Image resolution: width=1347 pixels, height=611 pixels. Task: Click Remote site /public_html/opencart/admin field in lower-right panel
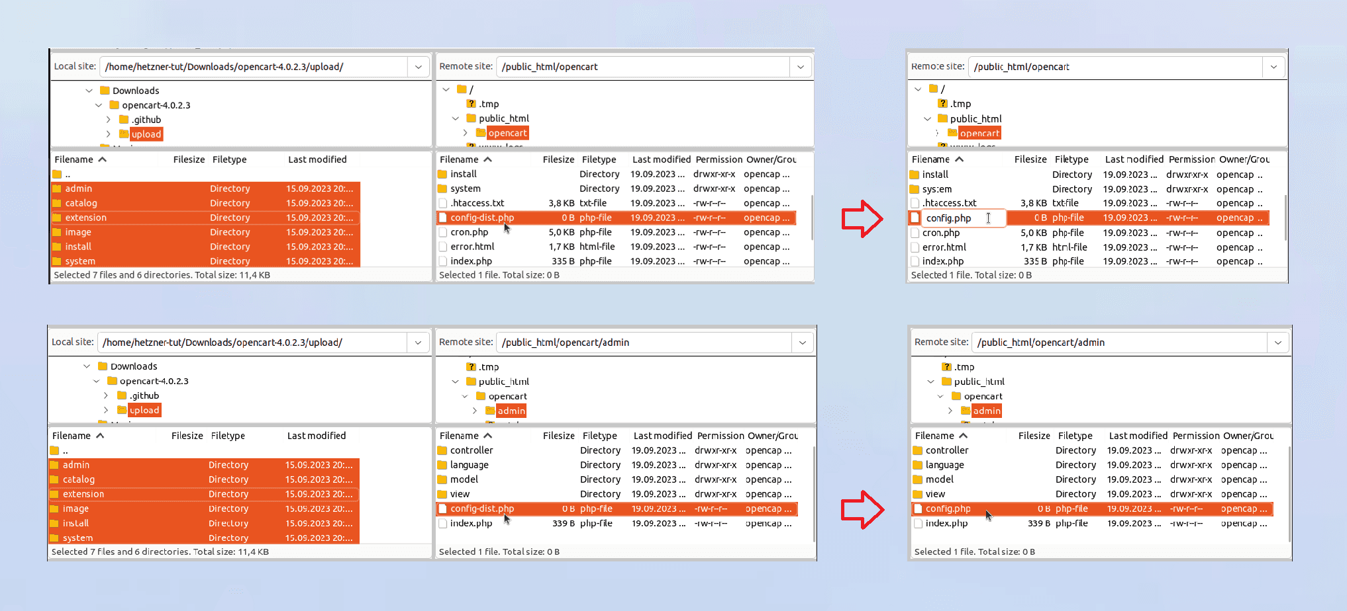(1119, 343)
